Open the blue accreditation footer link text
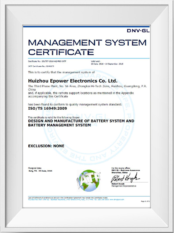Screen dimensions: 174x233 [76, 200]
